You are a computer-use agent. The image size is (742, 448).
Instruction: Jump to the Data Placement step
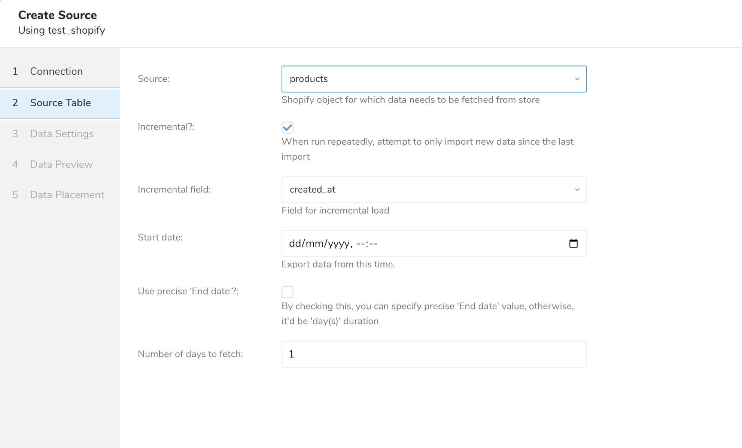pos(67,195)
